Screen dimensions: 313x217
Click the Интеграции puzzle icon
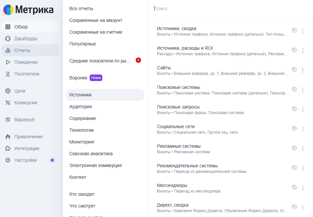pos(8,148)
